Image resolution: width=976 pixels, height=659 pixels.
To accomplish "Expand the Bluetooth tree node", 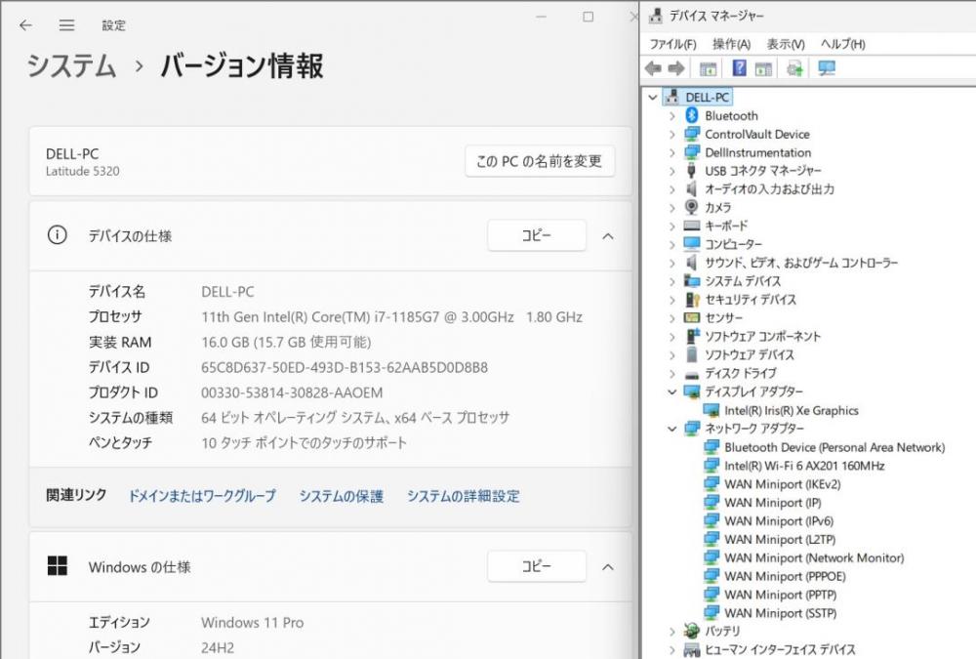I will click(x=671, y=116).
